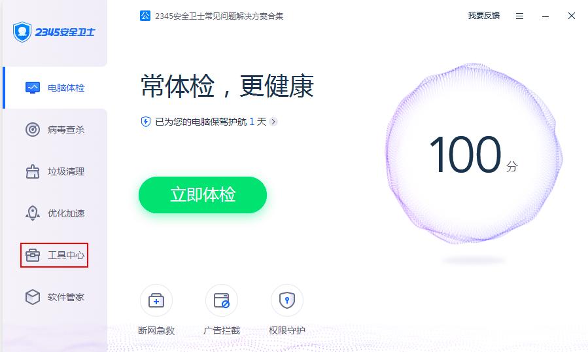The height and width of the screenshot is (352, 588).
Task: Click the 病毒查杀 target icon in sidebar
Action: (x=33, y=130)
